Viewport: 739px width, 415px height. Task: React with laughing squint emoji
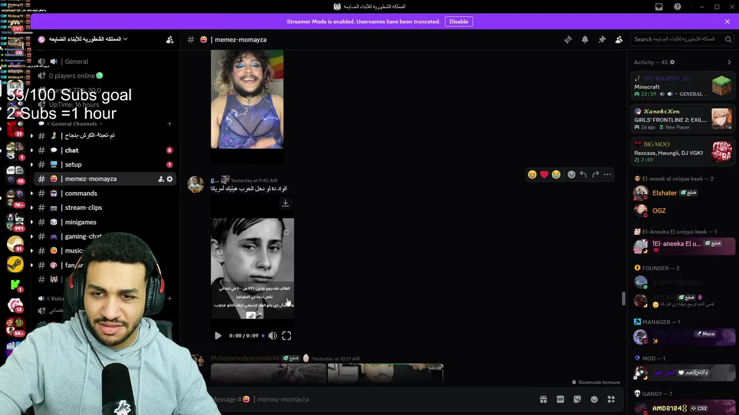click(532, 175)
